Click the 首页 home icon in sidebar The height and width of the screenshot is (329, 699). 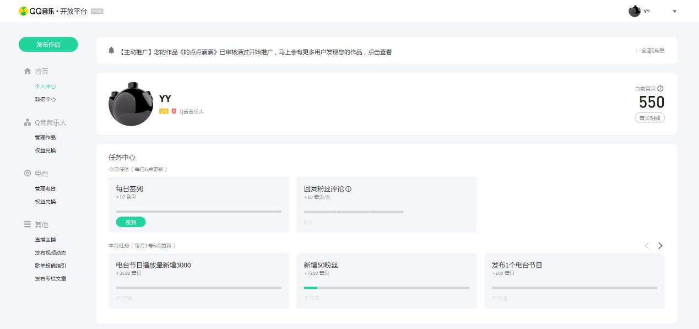click(28, 71)
